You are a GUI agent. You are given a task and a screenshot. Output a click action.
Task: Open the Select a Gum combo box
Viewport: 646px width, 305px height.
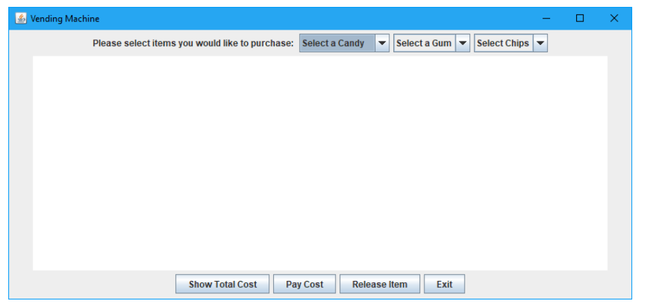coord(431,43)
